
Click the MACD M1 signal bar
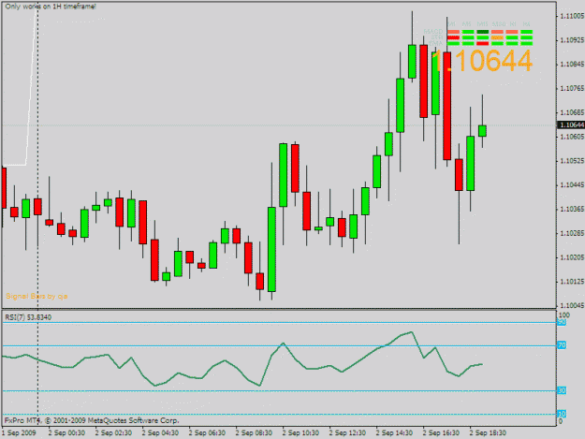[453, 32]
